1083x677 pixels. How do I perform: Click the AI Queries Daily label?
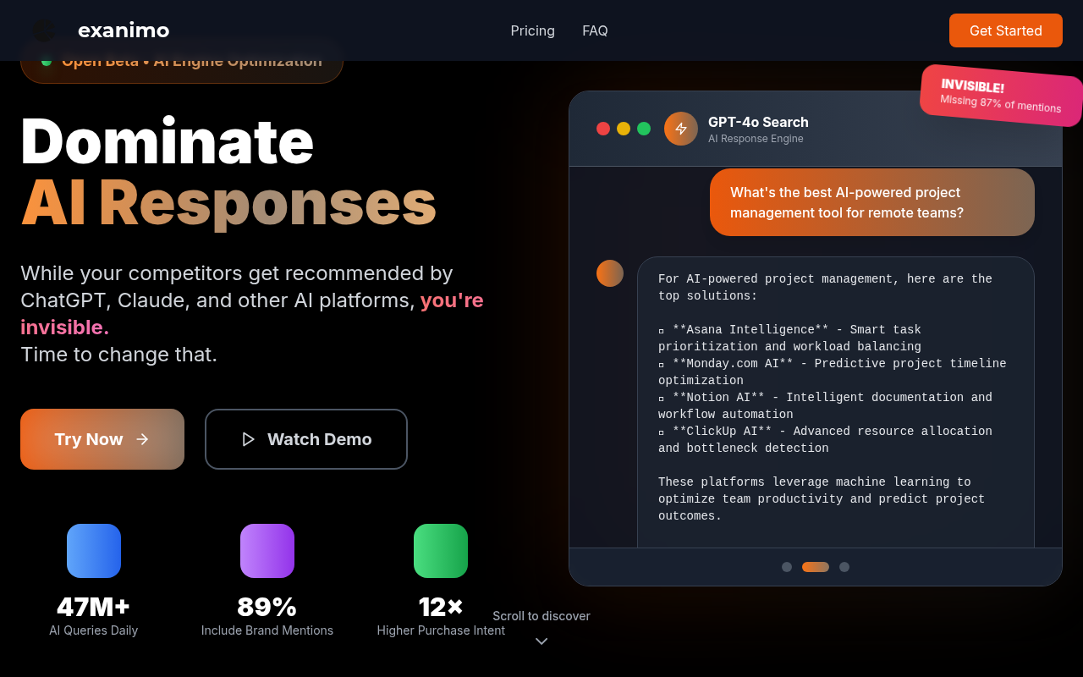pyautogui.click(x=94, y=630)
